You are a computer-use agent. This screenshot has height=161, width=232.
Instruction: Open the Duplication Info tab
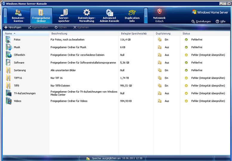coord(132,16)
